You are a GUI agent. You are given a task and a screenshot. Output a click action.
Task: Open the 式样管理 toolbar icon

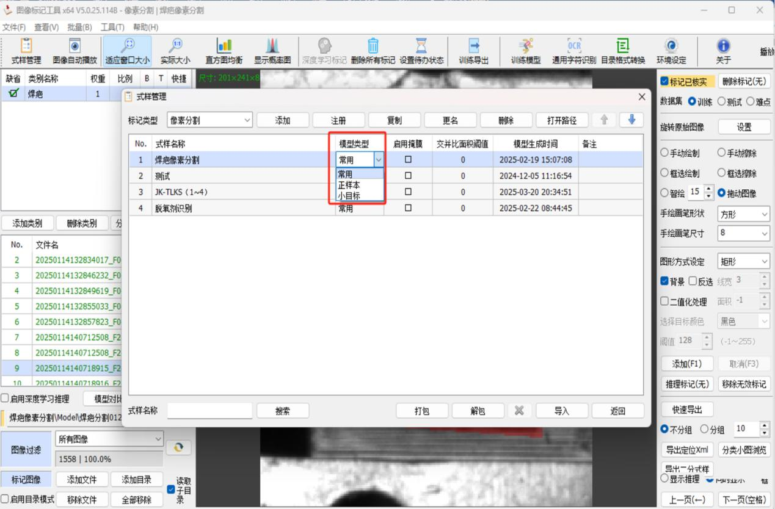click(x=26, y=51)
